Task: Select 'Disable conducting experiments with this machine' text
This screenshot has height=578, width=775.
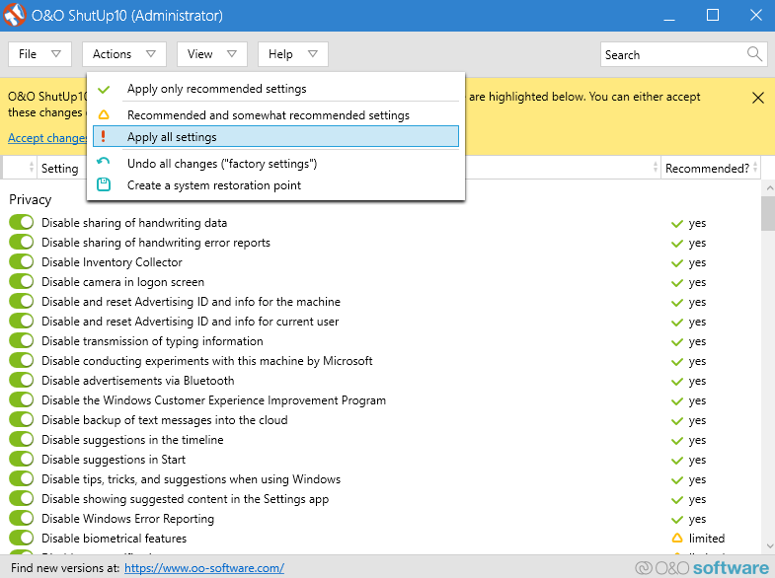Action: [171, 361]
